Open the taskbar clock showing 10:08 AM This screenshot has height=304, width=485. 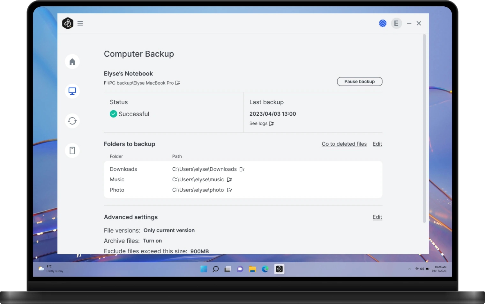point(439,269)
